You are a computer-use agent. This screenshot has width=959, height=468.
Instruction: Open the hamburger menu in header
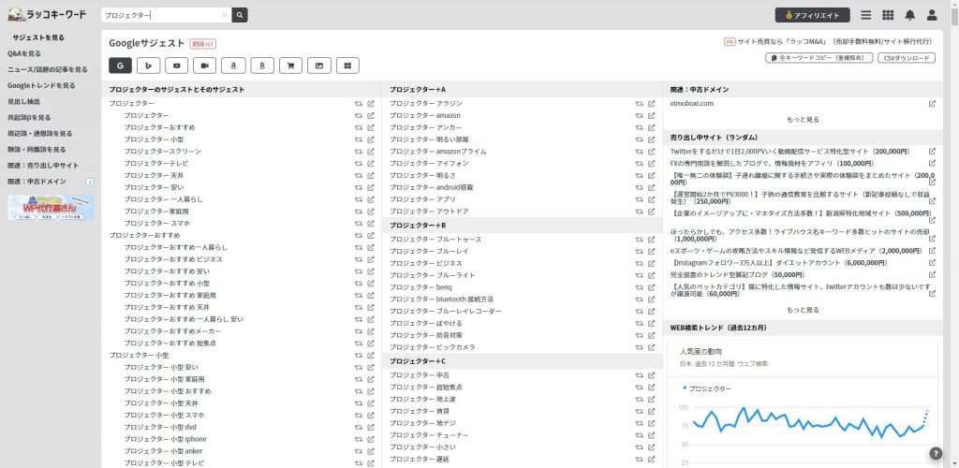pos(866,15)
